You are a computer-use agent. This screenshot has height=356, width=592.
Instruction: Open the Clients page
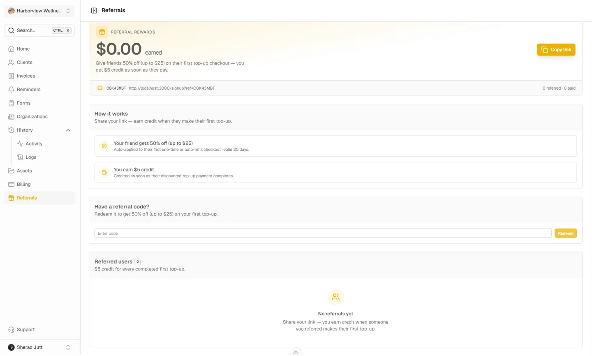click(x=39, y=62)
